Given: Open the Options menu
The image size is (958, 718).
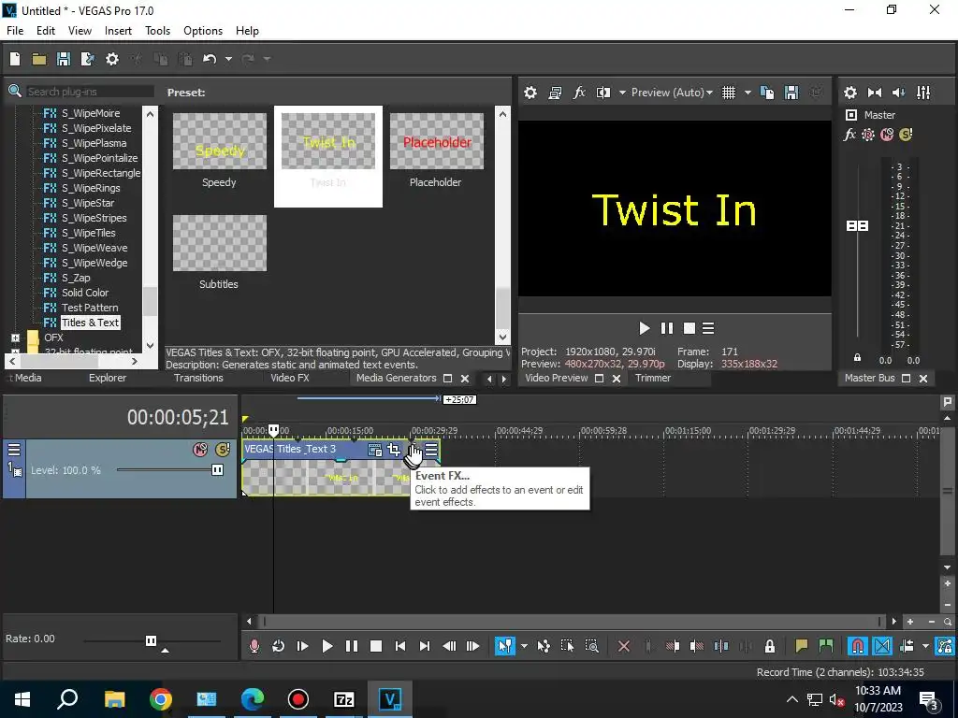Looking at the screenshot, I should pyautogui.click(x=203, y=31).
